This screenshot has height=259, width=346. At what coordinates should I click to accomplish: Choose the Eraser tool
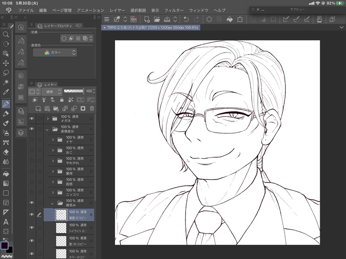(6, 152)
